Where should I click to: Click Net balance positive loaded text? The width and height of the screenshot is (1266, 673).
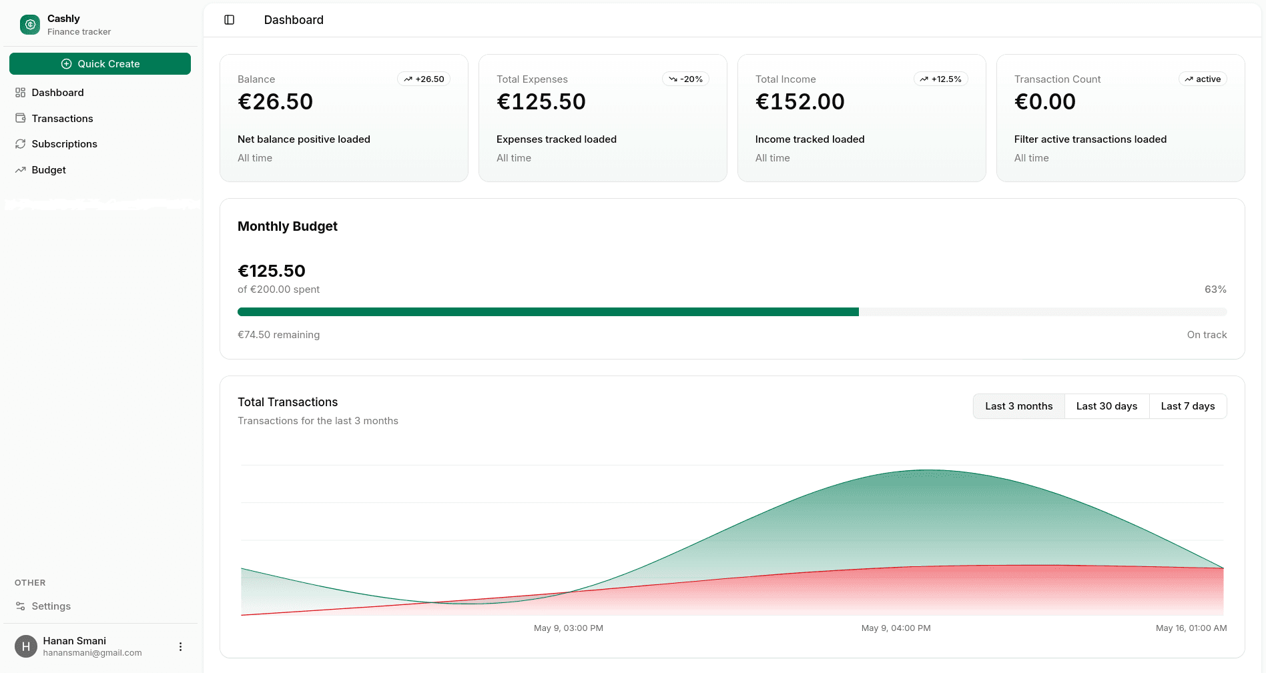(x=304, y=139)
